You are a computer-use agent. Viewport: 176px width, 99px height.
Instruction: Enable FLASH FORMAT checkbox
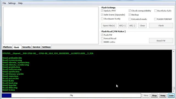click(x=155, y=19)
